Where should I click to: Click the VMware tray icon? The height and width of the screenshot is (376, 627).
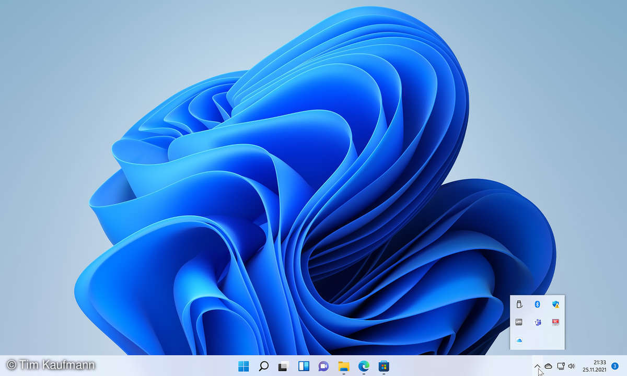pyautogui.click(x=519, y=322)
